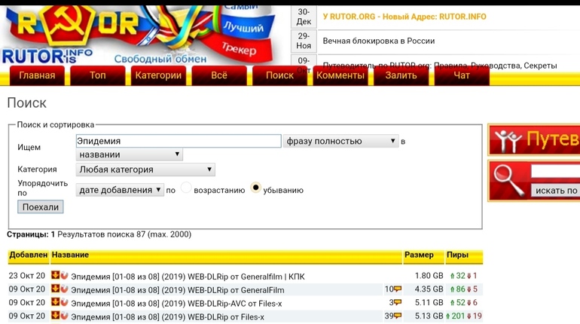580x324 pixels.
Task: Open «названии» search field dropdown
Action: 130,154
